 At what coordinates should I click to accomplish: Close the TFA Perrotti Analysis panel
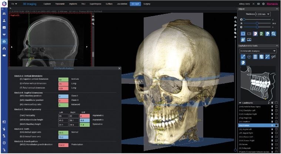click(119, 68)
